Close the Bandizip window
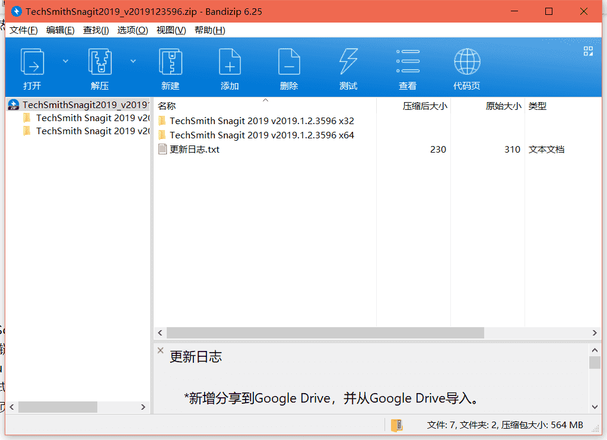Viewport: 607px width, 440px height. click(x=584, y=11)
